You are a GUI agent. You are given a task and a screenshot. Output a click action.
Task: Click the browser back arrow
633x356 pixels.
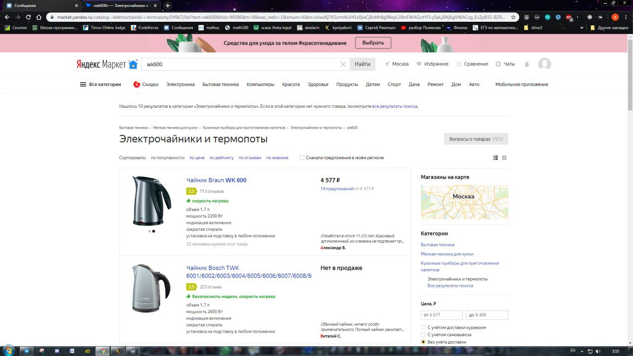point(7,17)
